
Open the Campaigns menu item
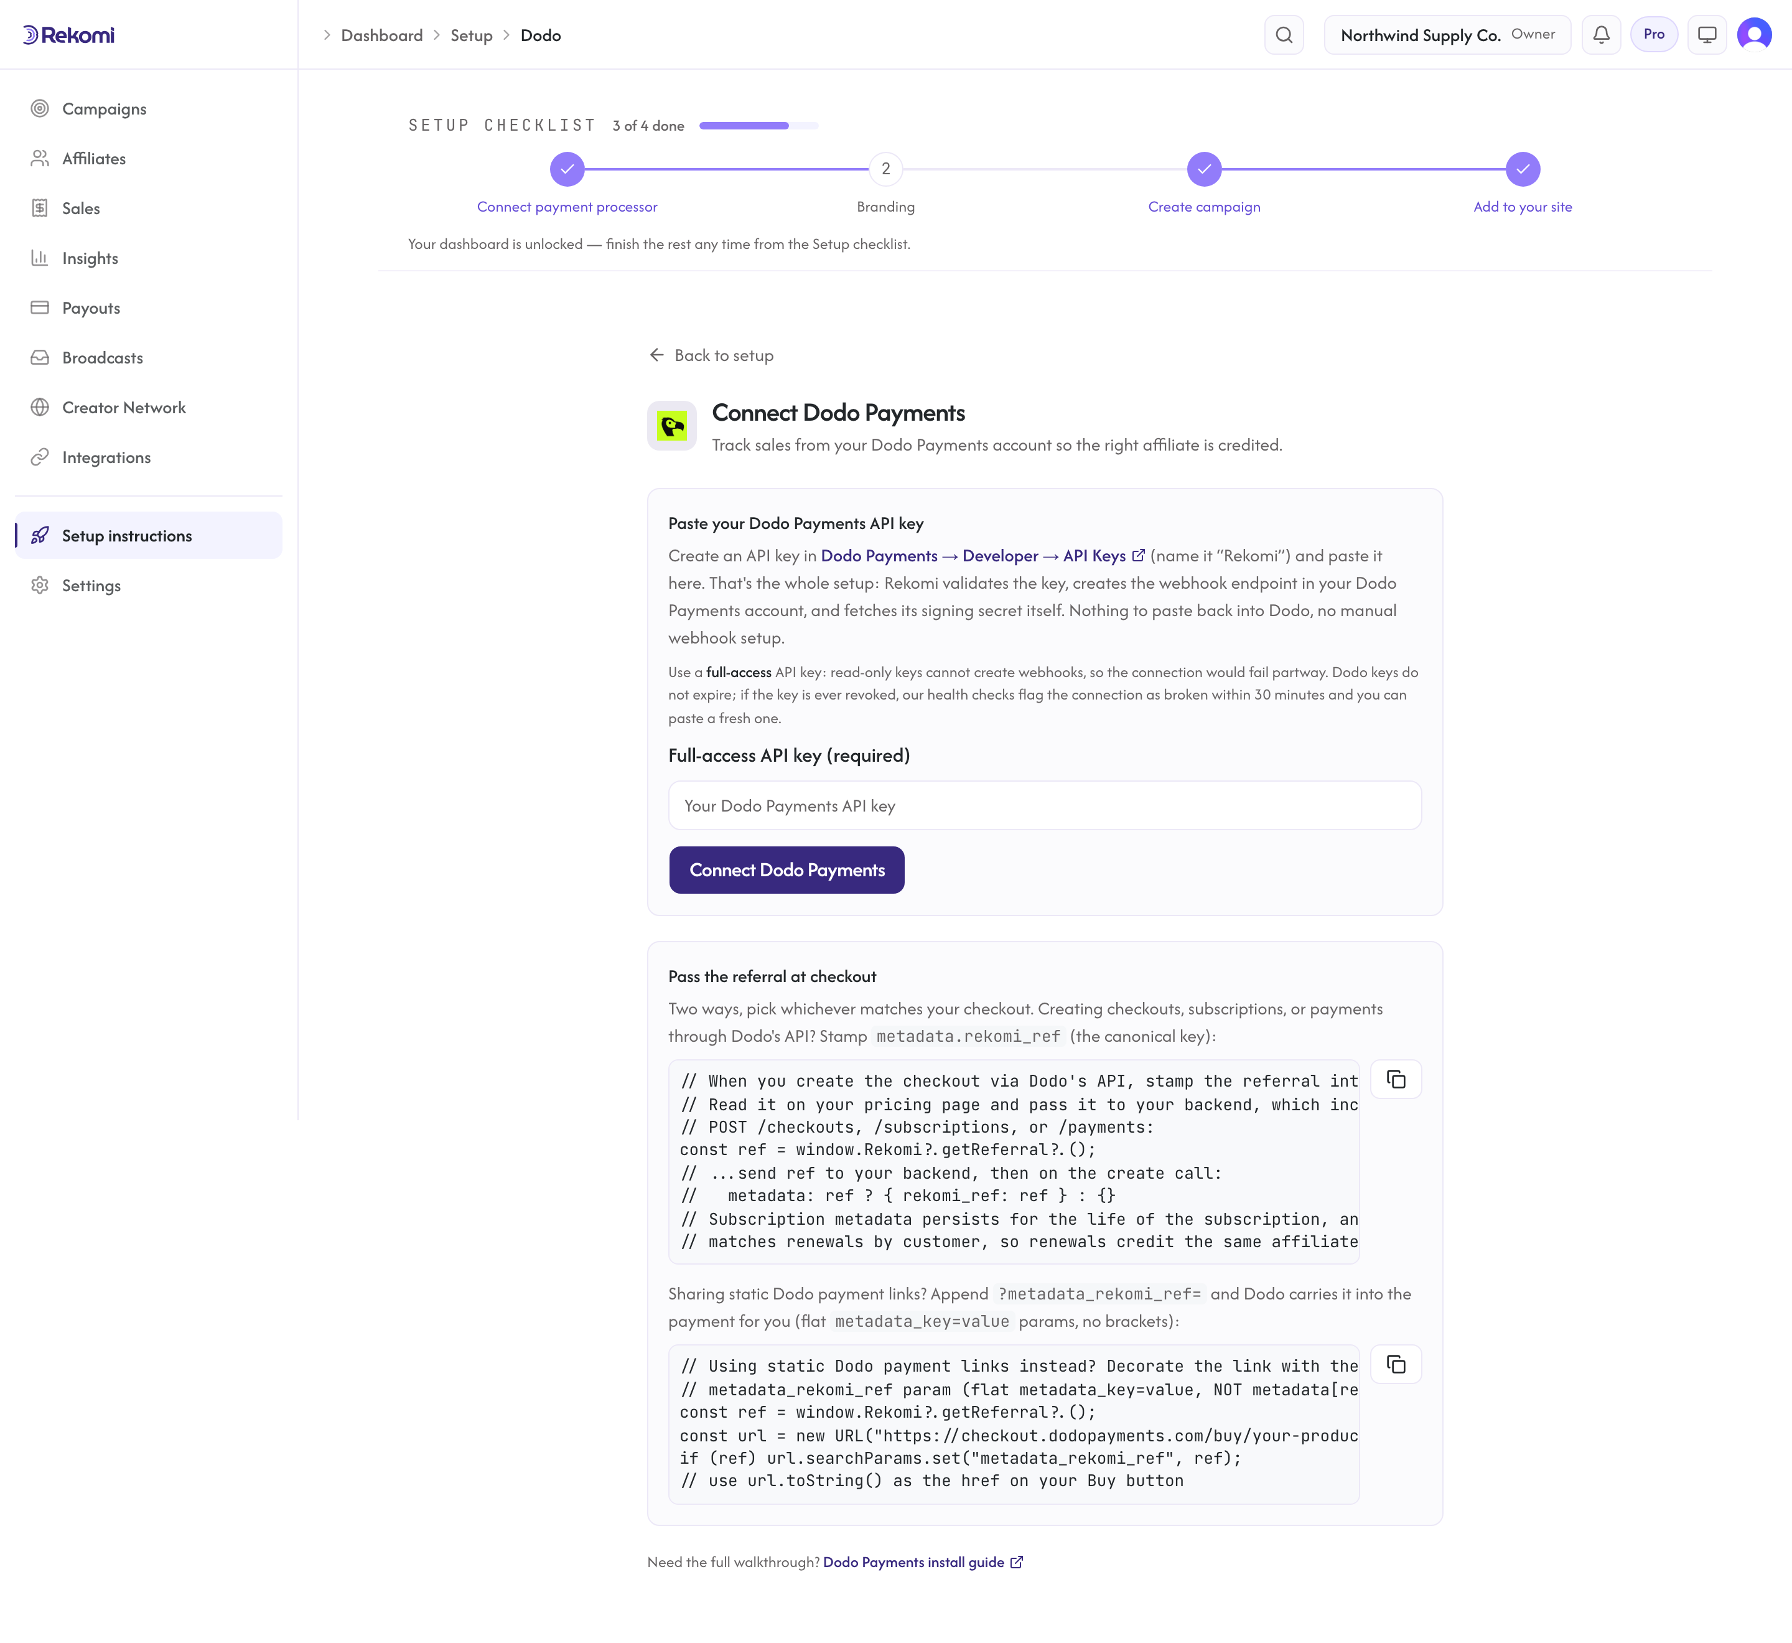tap(149, 108)
